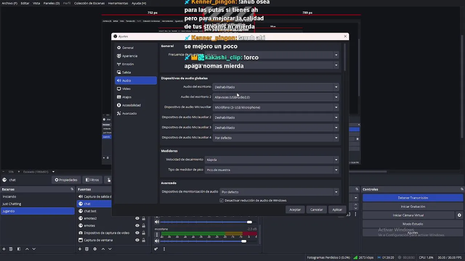Screen dimensions: 465x261
Task: Toggle lock on Captura de ventana source
Action: coord(143,240)
